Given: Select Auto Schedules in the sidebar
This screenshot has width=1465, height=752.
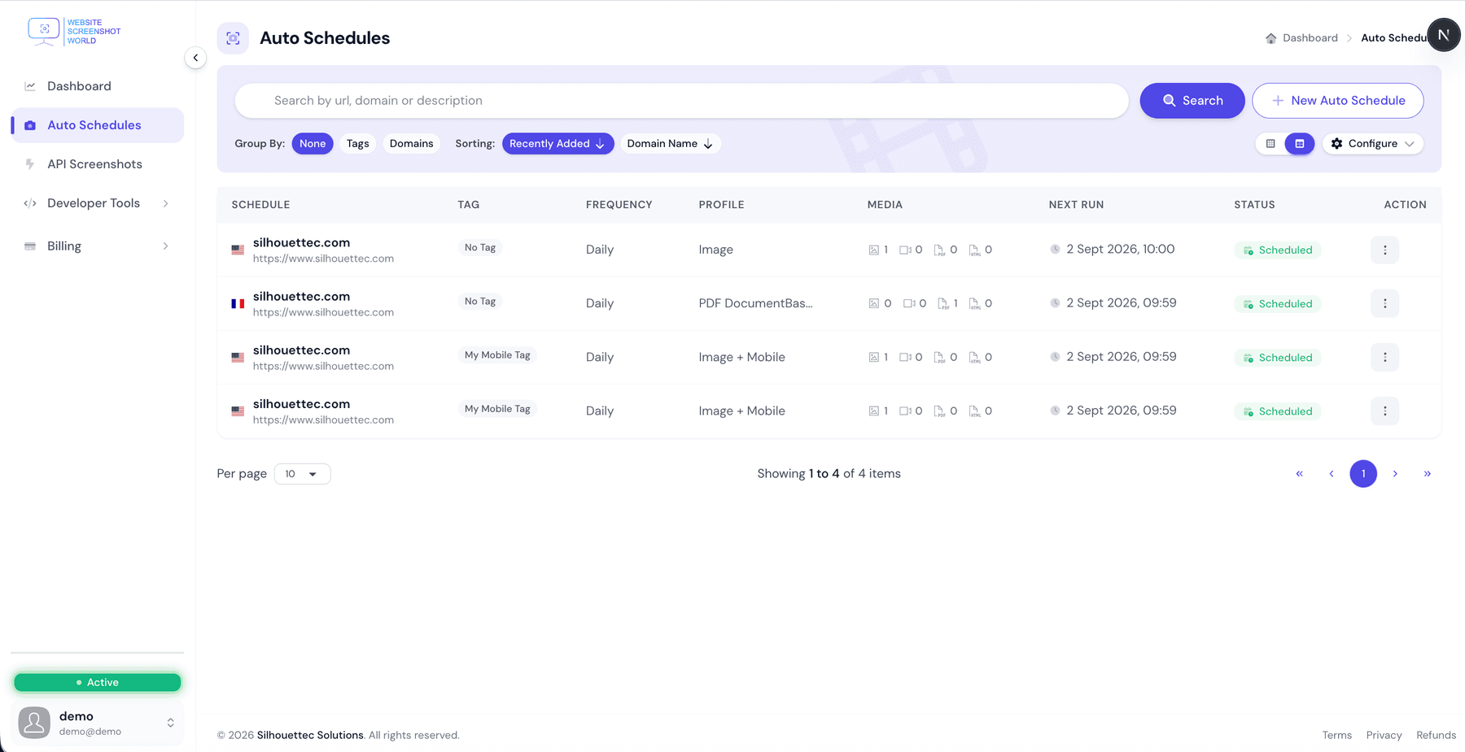Looking at the screenshot, I should [98, 125].
